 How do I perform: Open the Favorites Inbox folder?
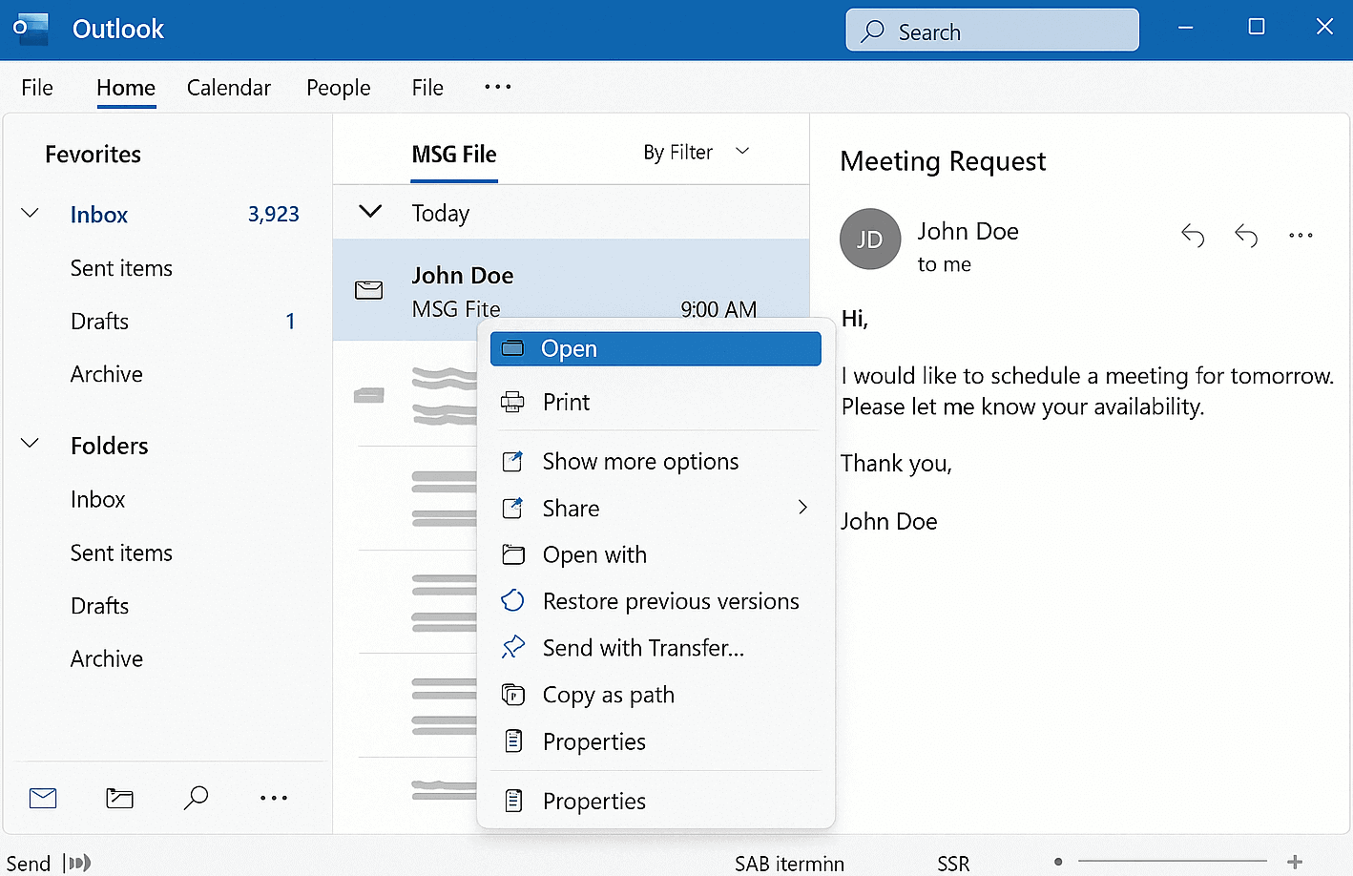99,215
